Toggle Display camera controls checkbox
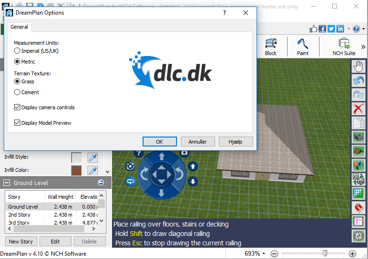This screenshot has width=368, height=259. pyautogui.click(x=44, y=107)
